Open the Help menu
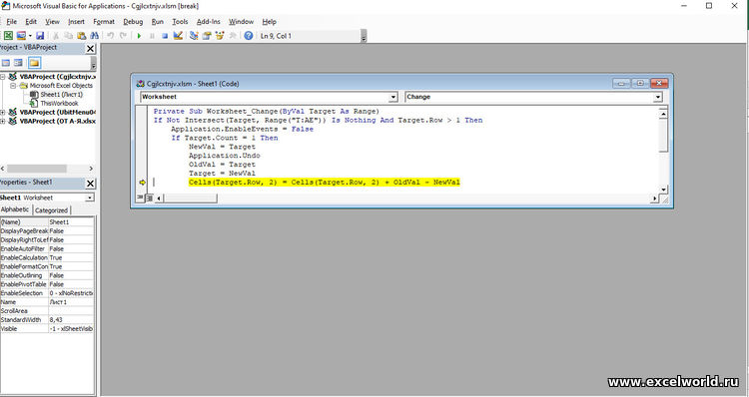Screen dimensions: 749x397 point(269,22)
